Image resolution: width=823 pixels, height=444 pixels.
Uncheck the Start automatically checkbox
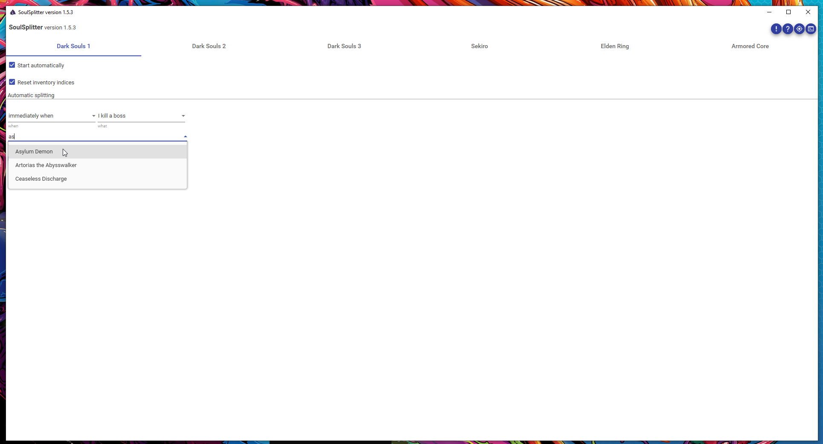coord(12,65)
